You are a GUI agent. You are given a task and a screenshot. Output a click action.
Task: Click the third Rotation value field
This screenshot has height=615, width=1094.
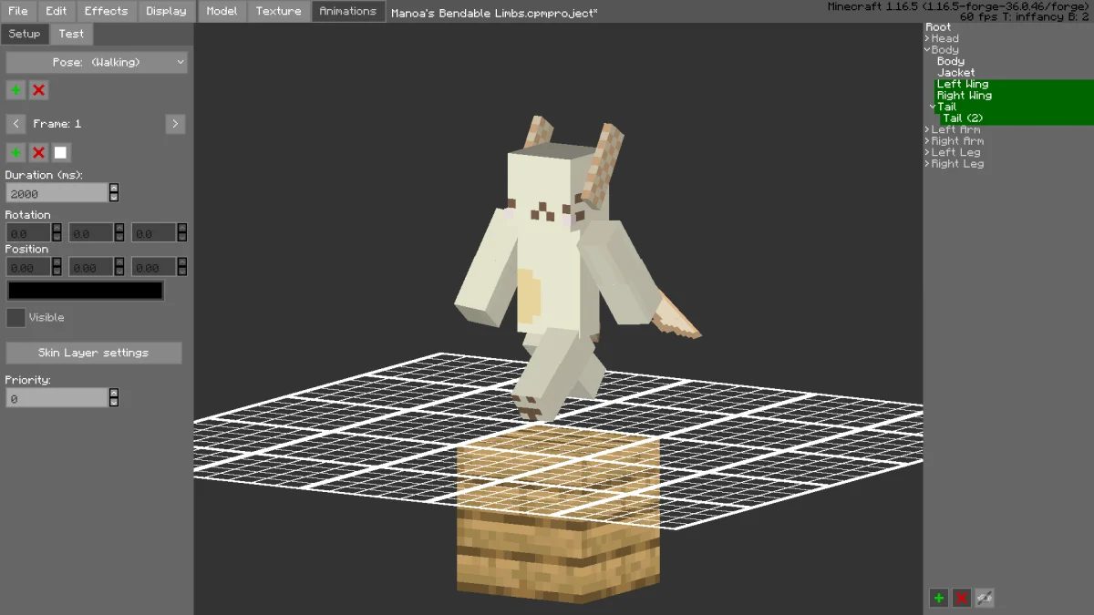click(154, 233)
